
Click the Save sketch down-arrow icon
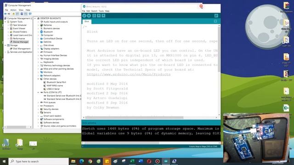(103, 16)
